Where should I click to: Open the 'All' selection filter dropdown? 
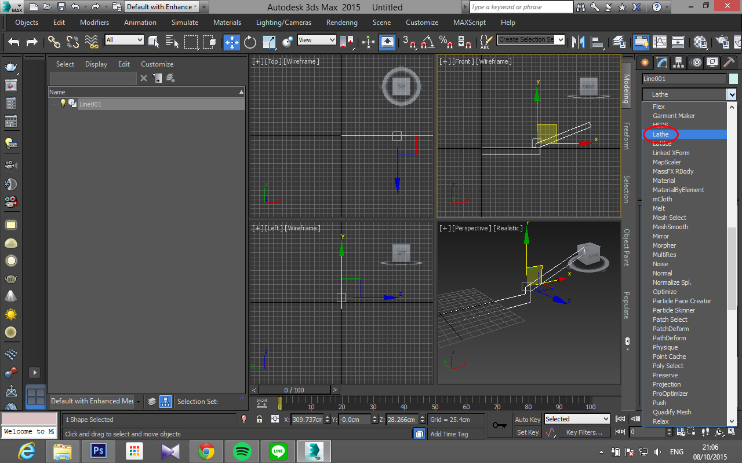(x=123, y=41)
